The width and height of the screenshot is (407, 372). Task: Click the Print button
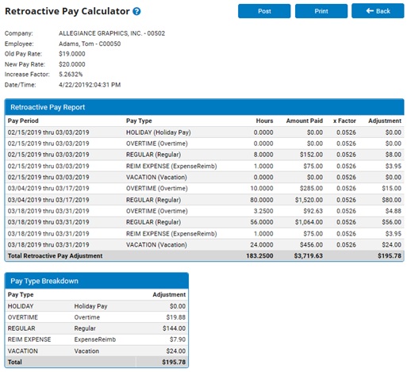click(x=321, y=11)
